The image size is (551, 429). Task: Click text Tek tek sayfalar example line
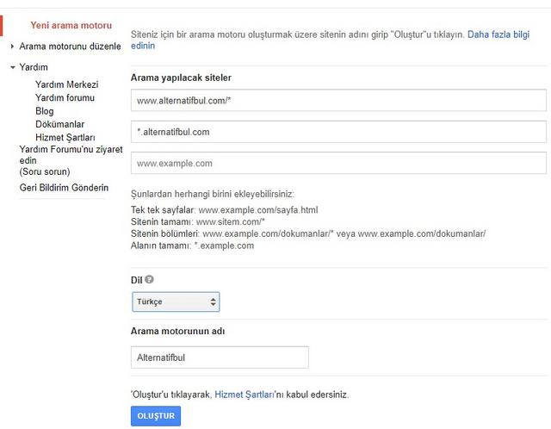pyautogui.click(x=224, y=210)
